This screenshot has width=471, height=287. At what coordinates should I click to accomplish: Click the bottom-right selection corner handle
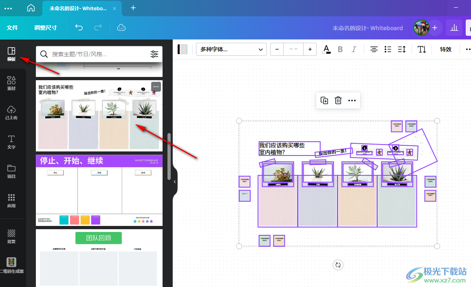click(x=437, y=246)
